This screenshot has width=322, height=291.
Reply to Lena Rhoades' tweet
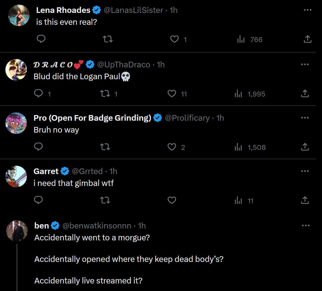pyautogui.click(x=41, y=39)
